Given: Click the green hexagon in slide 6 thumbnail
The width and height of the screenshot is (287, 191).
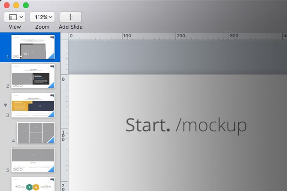Looking at the screenshot, I should [x=30, y=187].
